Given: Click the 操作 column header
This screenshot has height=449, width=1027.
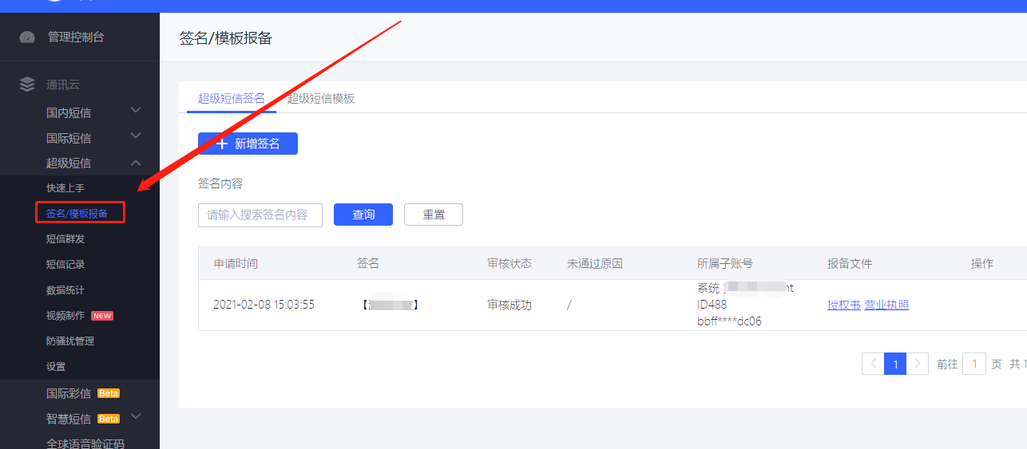Looking at the screenshot, I should pyautogui.click(x=982, y=263).
